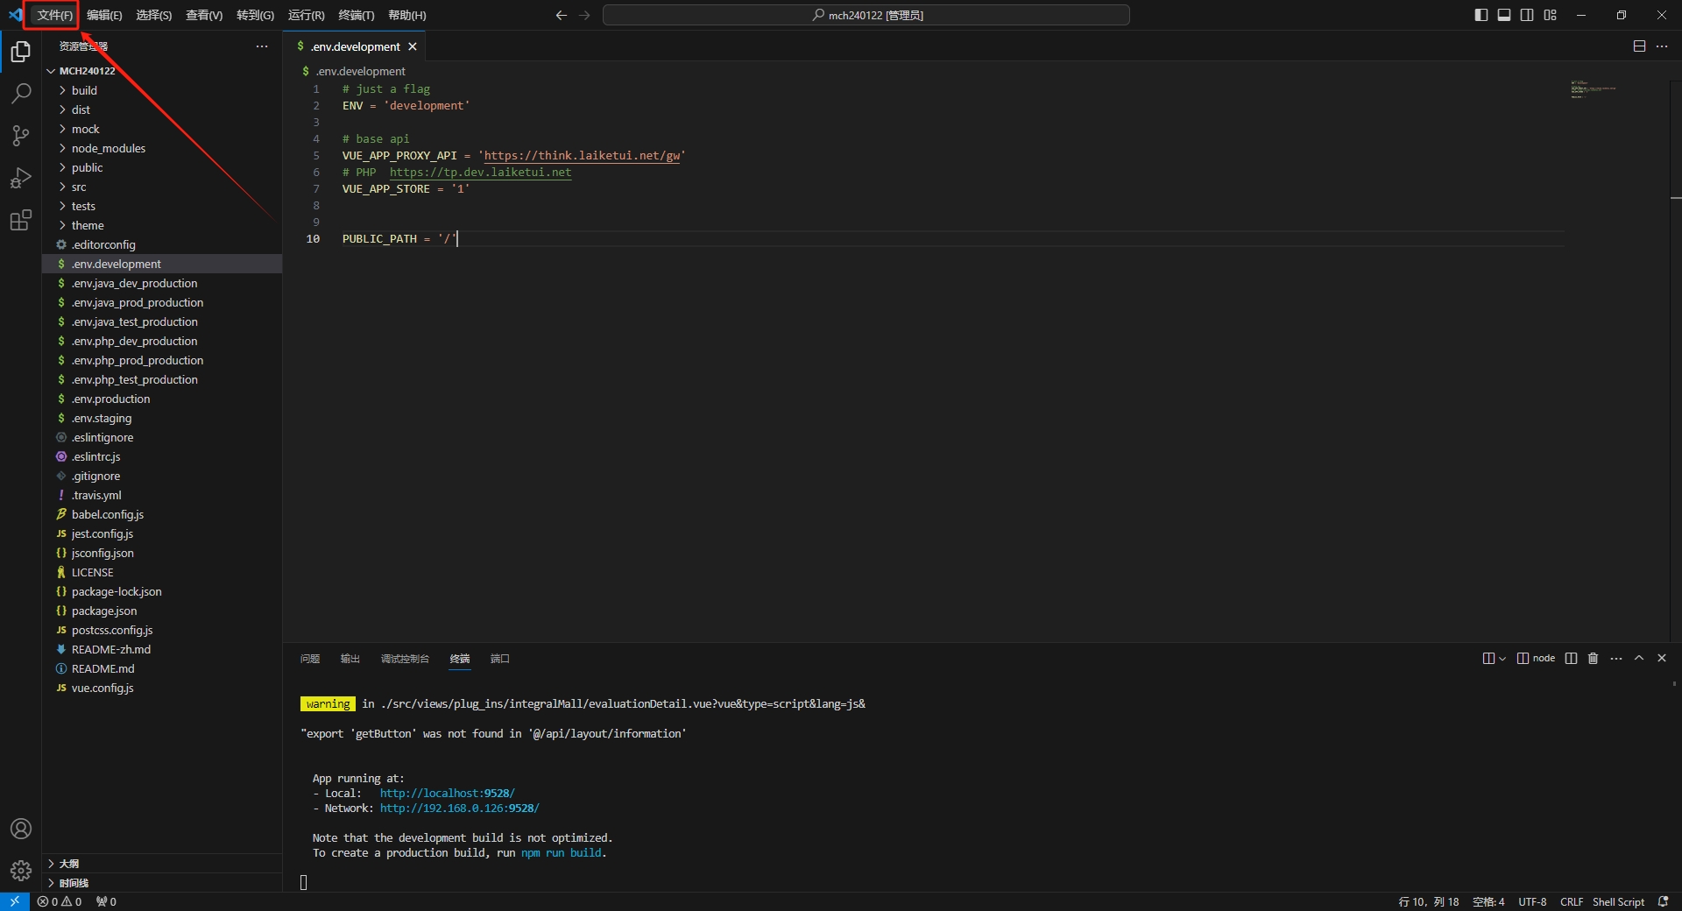Toggle the primary sidebar visibility
Screen dimensions: 1682x911
(x=1481, y=15)
